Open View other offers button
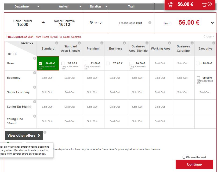Image resolution: width=221 pixels, height=172 pixels. point(24,136)
